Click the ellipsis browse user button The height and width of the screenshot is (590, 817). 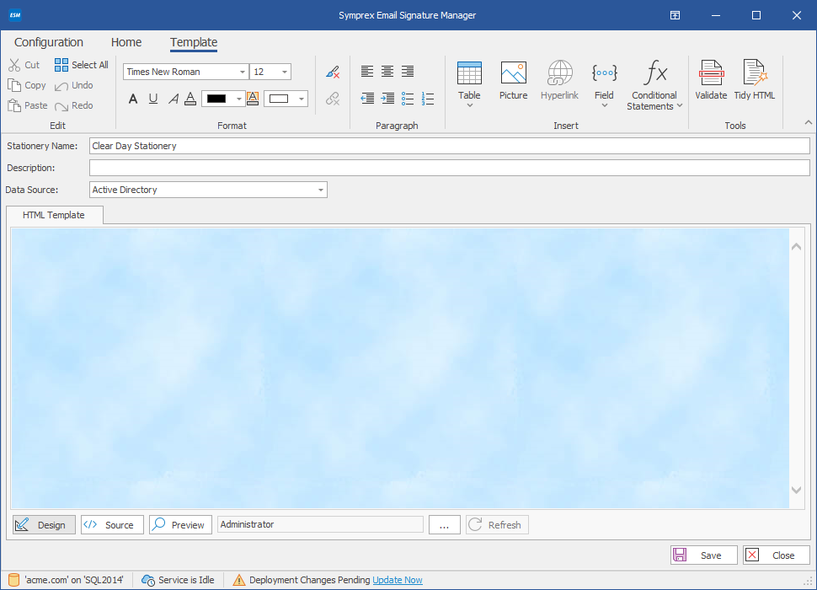[x=445, y=525]
